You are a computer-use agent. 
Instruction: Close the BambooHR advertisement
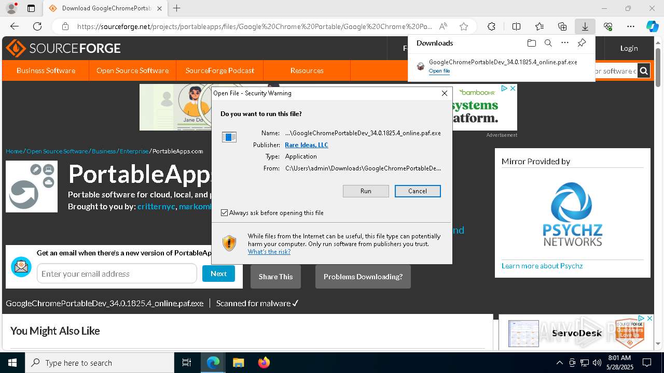513,89
